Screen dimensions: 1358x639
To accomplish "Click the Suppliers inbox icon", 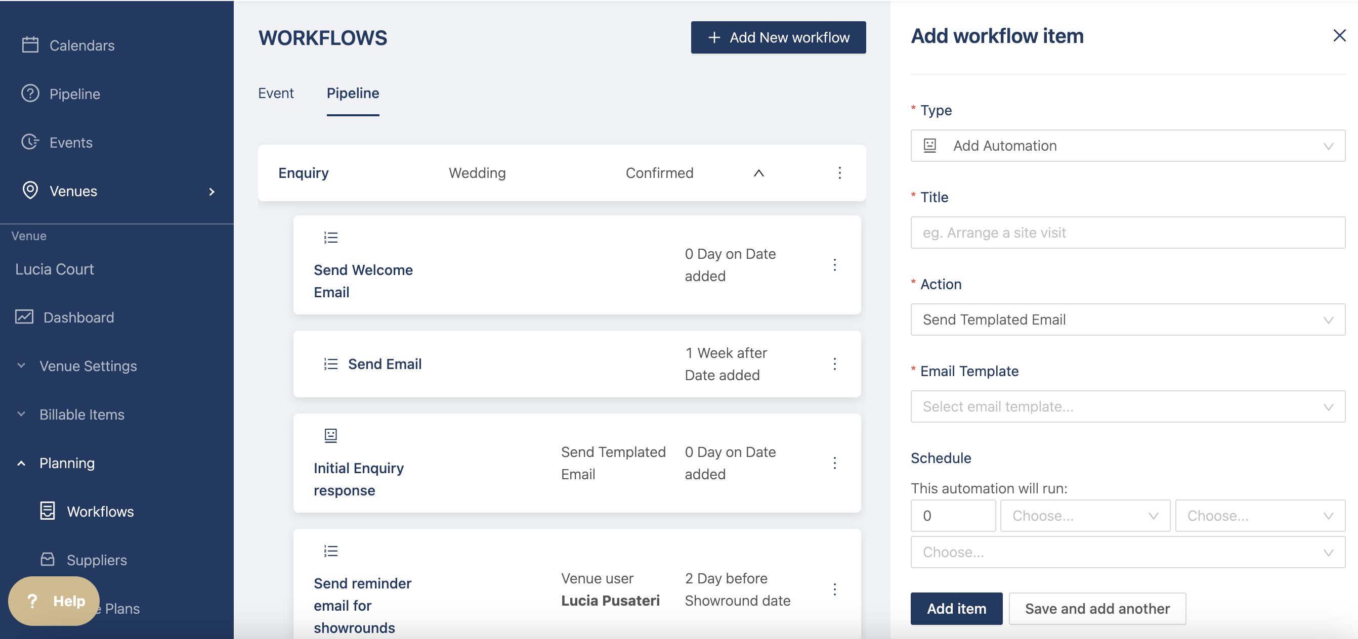I will pos(48,560).
